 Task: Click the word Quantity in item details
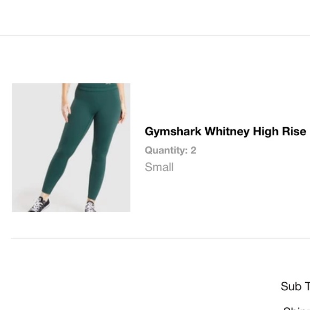pos(166,151)
